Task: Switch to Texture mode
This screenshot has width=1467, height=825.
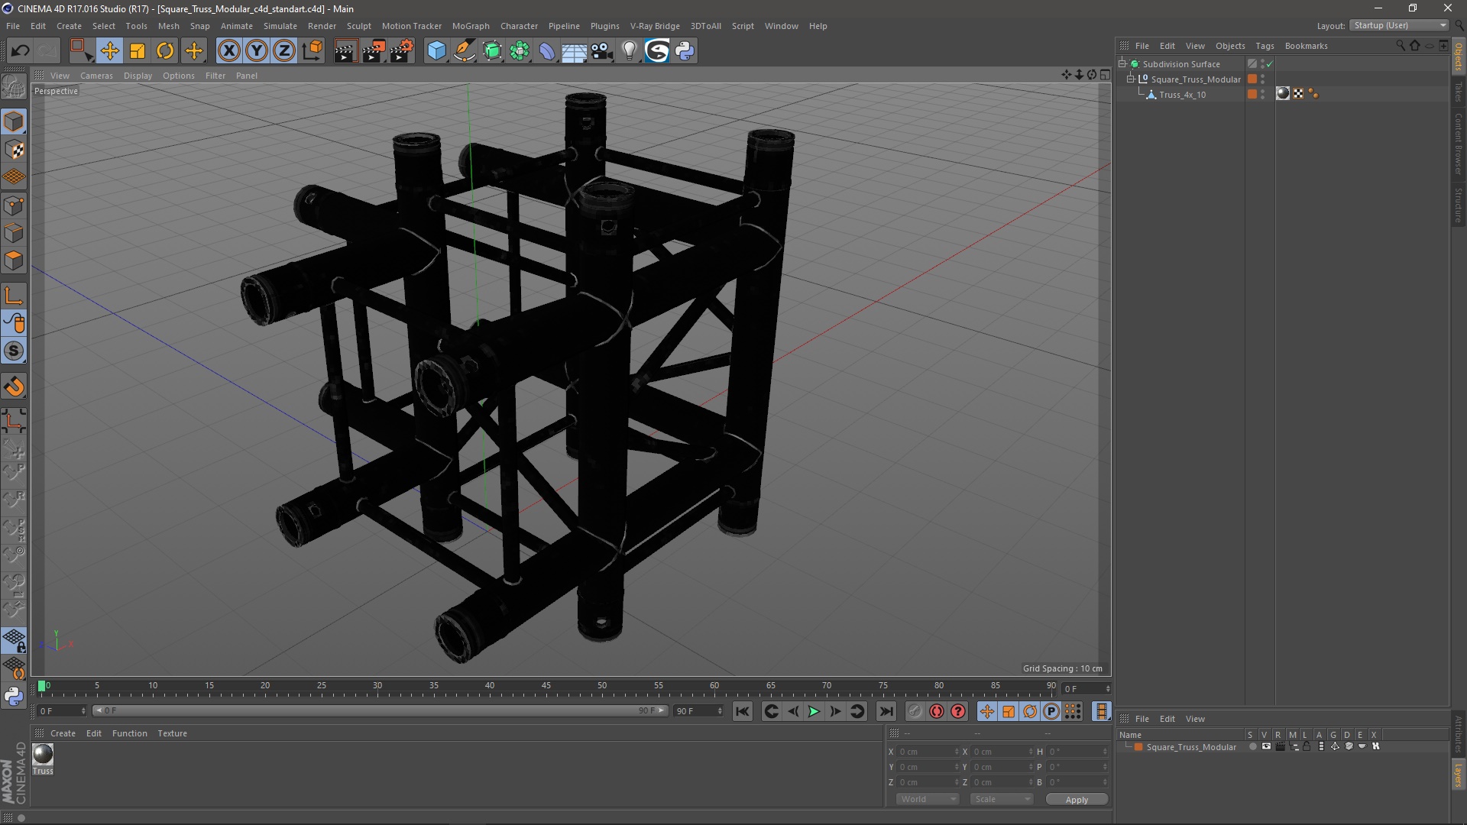Action: (x=14, y=150)
